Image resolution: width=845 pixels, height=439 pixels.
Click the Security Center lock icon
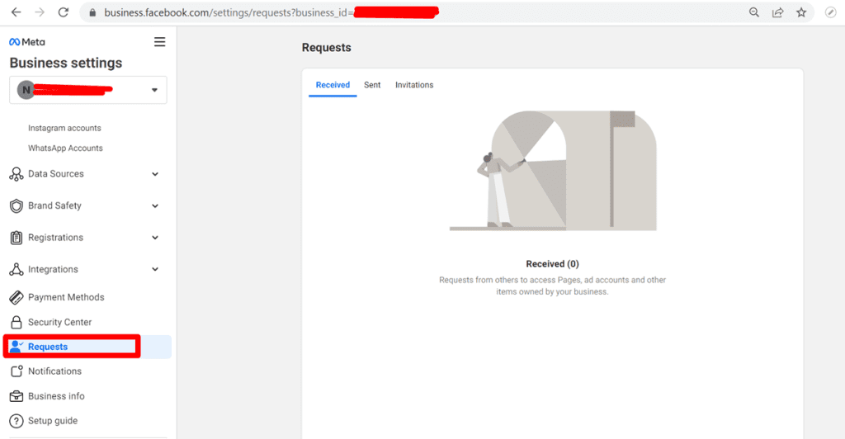point(17,322)
